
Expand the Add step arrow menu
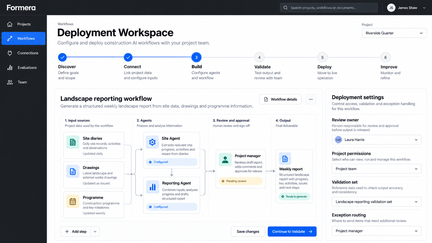point(95,232)
